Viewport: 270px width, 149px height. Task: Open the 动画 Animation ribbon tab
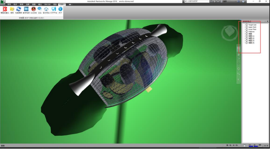[x=28, y=5]
